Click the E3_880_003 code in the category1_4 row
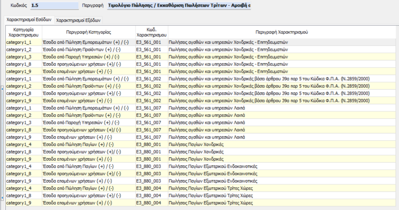399x210 pixels. pyautogui.click(x=149, y=166)
